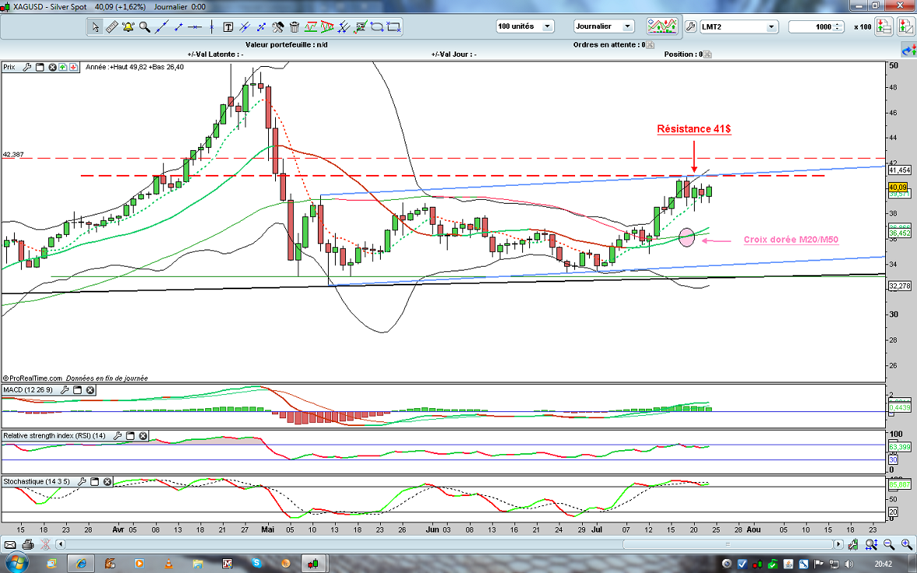Select the ruler measurement tool
Image resolution: width=917 pixels, height=573 pixels.
(111, 27)
